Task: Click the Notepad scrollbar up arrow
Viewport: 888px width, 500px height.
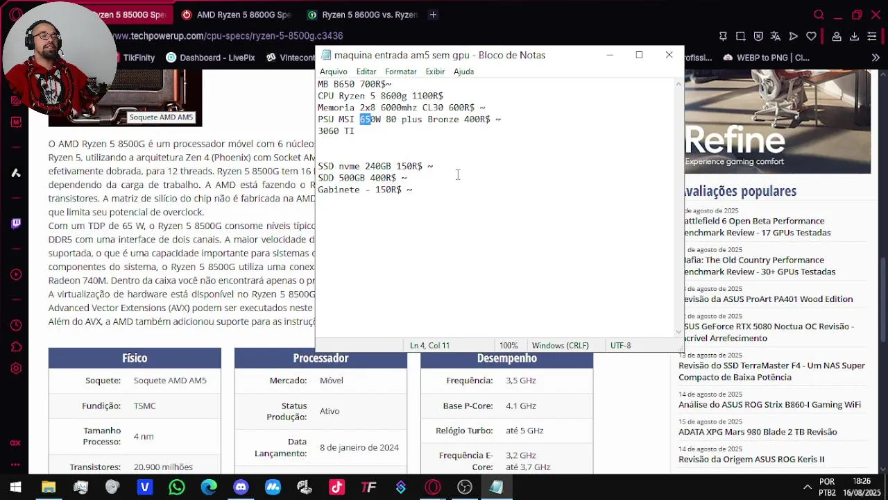Action: coord(678,84)
